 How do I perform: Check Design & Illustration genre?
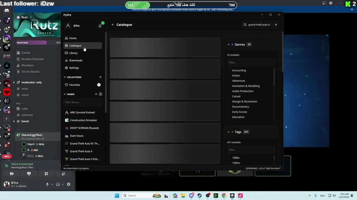click(x=229, y=102)
